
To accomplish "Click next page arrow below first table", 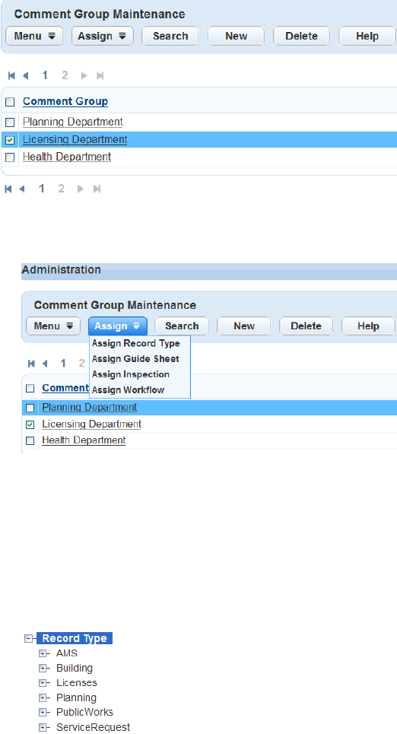I will 81,189.
